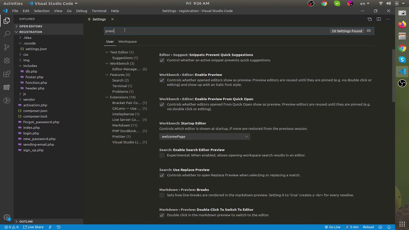Open the Terminal menu
The image size is (409, 230).
(99, 11)
